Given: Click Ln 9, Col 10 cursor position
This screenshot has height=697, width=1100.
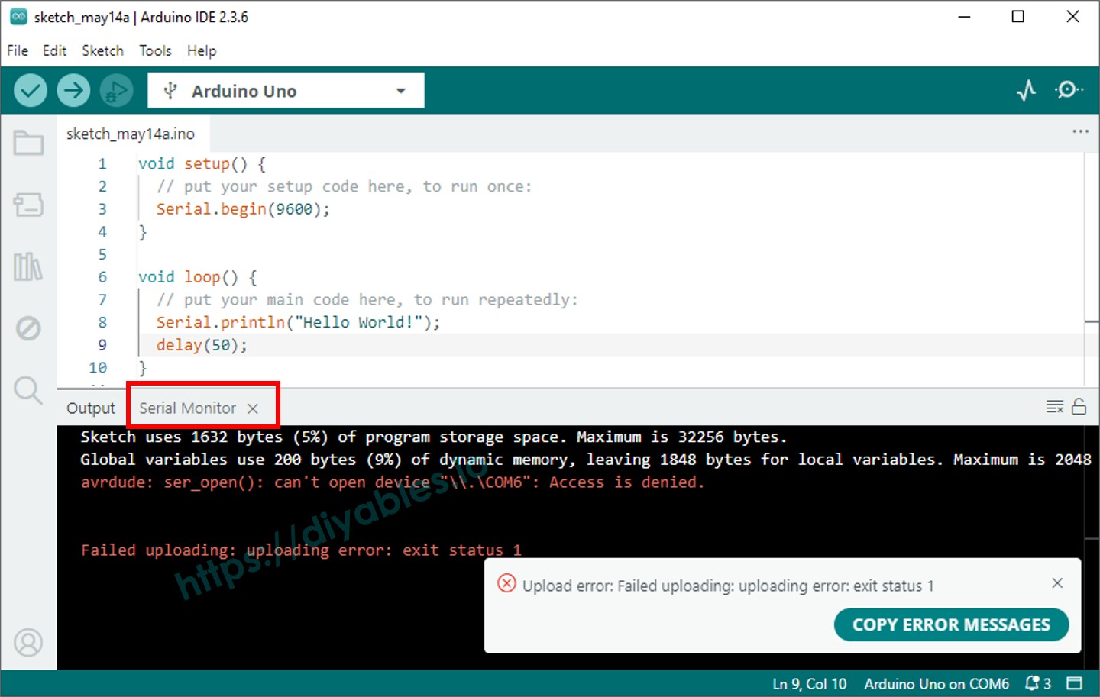Looking at the screenshot, I should point(809,684).
